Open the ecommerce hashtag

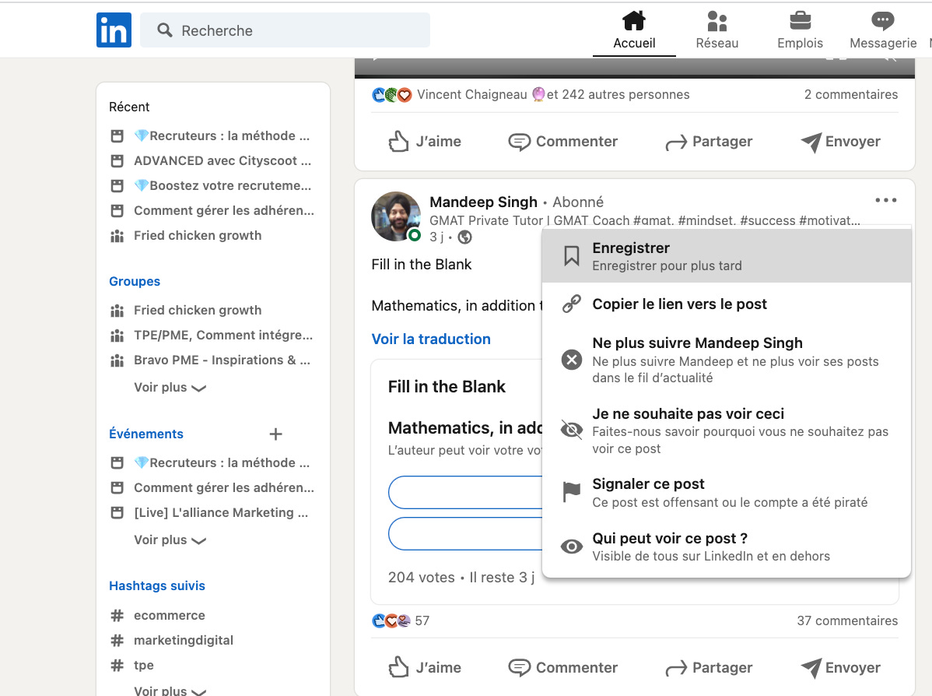point(170,616)
